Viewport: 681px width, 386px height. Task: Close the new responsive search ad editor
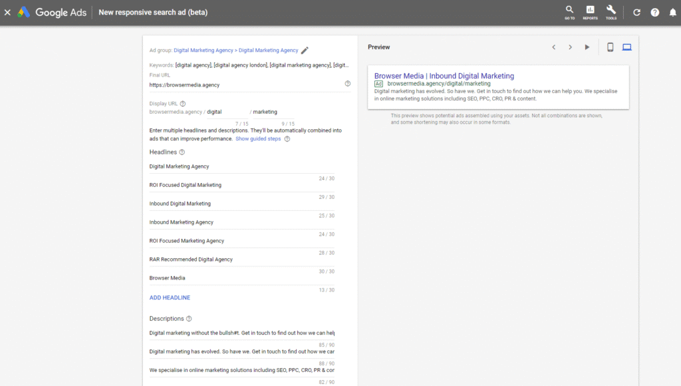tap(7, 12)
